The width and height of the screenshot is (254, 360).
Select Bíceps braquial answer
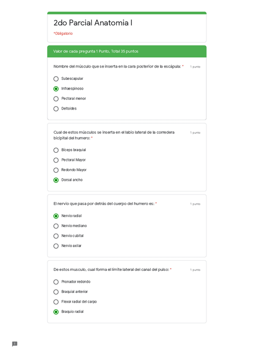56,150
